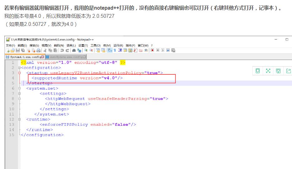Screen dimensions: 292x169
Task: Open the 运行(R) menu
Action: 118,45
